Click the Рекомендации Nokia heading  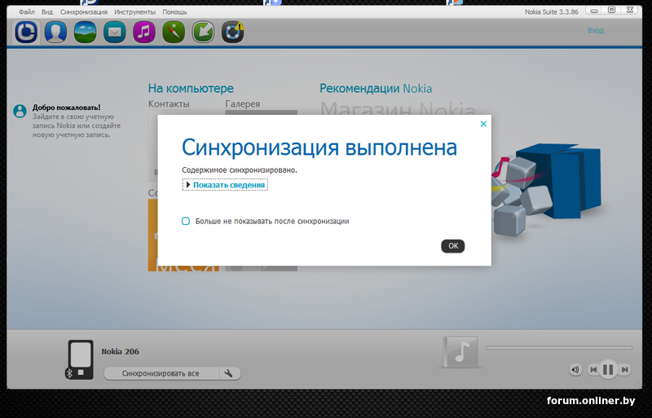[x=376, y=89]
